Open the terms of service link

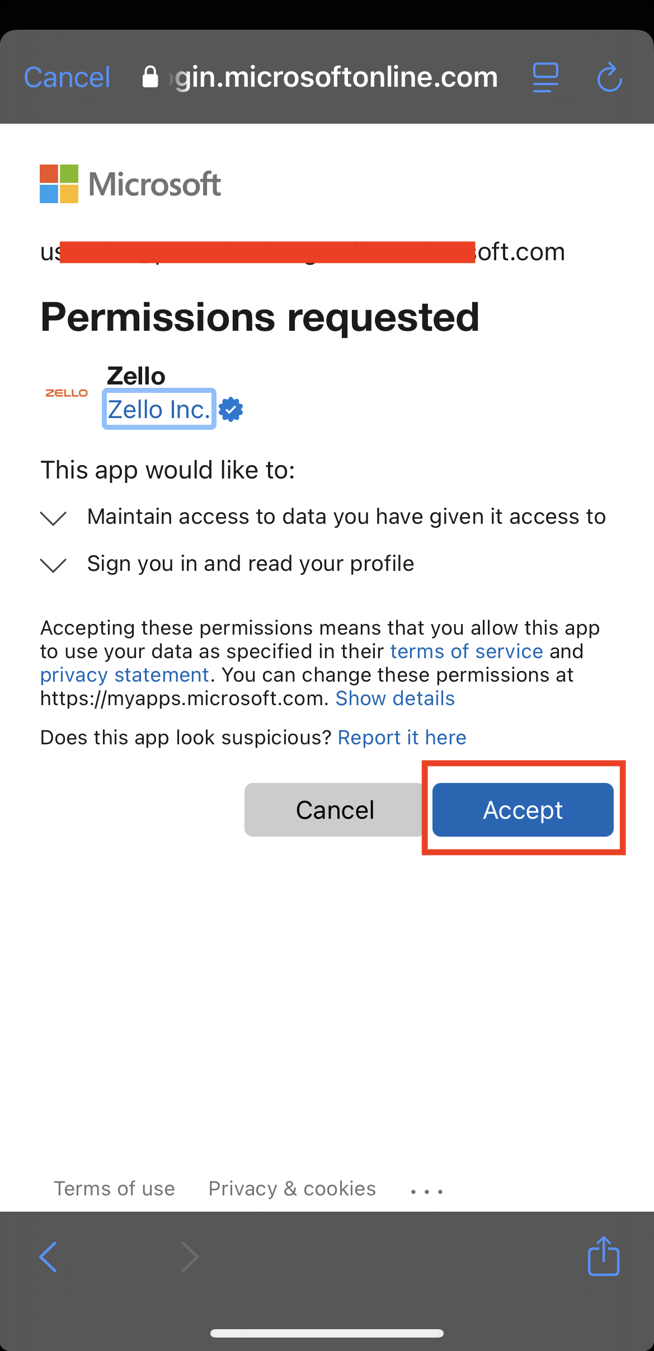(x=467, y=651)
